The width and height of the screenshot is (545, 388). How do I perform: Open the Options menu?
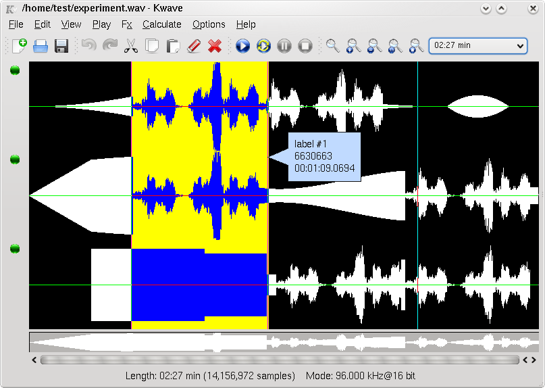coord(209,24)
